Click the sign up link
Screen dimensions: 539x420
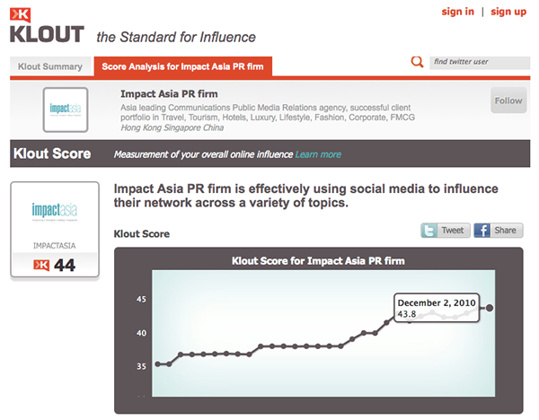point(508,12)
